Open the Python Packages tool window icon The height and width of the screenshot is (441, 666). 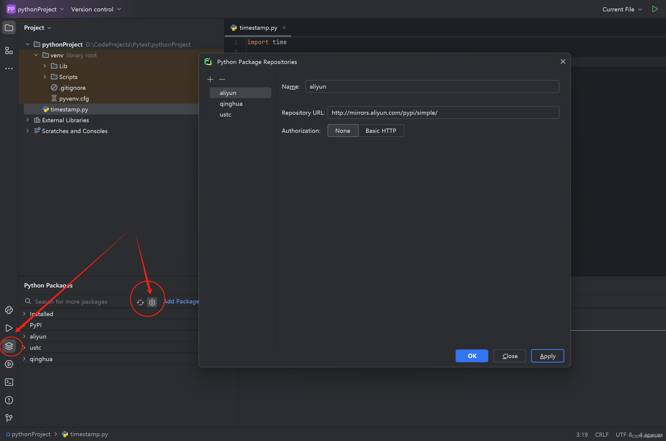[9, 346]
